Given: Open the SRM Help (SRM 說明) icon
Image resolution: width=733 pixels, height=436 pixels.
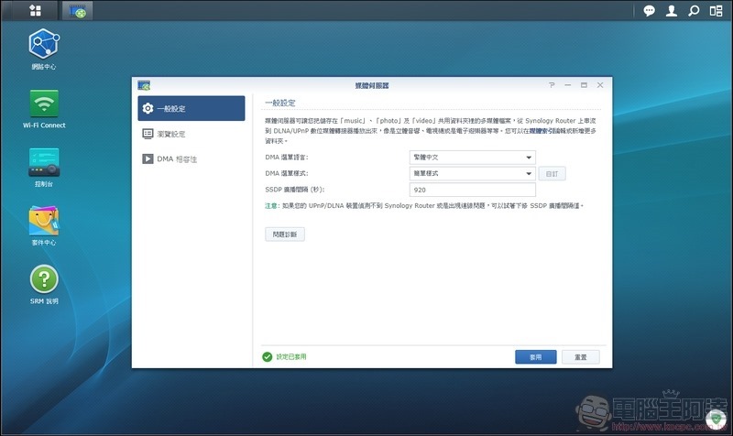Looking at the screenshot, I should (43, 279).
